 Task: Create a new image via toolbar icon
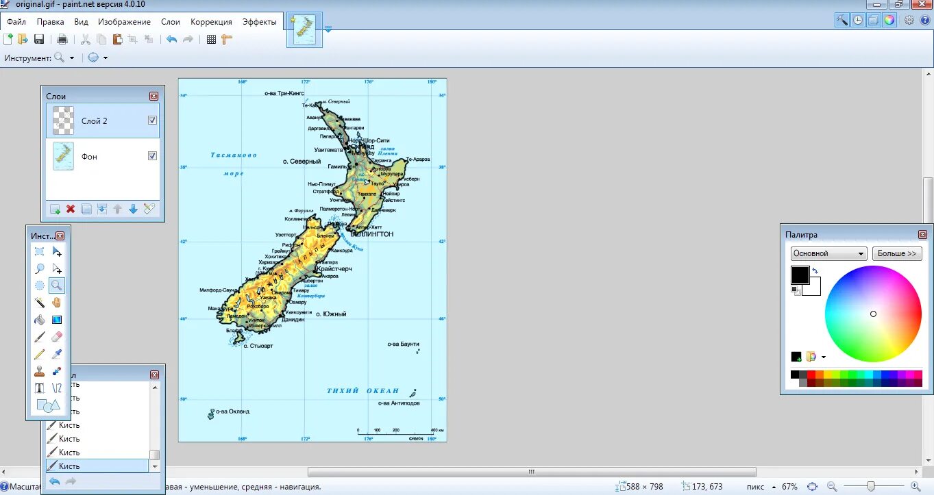[8, 39]
